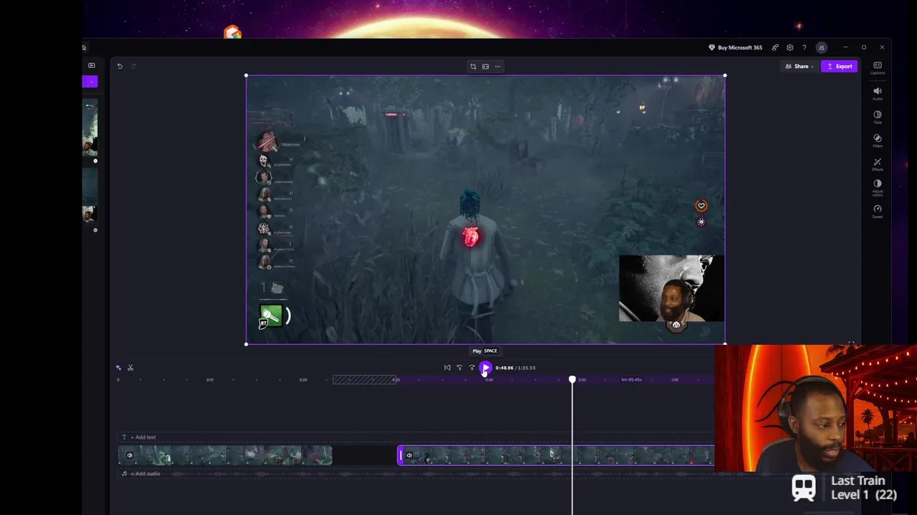
Task: Open the Filters panel
Action: (x=878, y=141)
